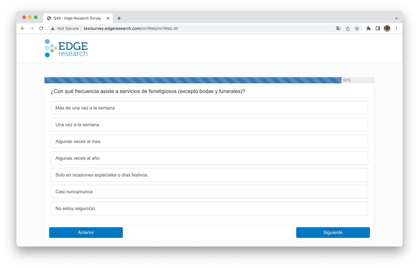419x268 pixels.
Task: Switch to Q49 Edge Research Survey tab
Action: point(77,18)
